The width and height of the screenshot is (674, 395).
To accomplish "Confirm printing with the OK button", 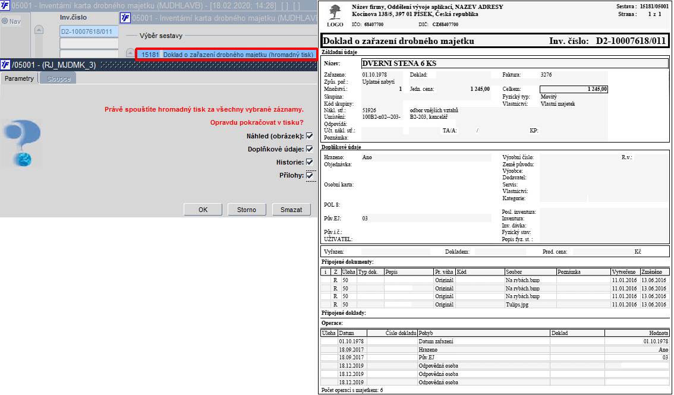I will [203, 210].
